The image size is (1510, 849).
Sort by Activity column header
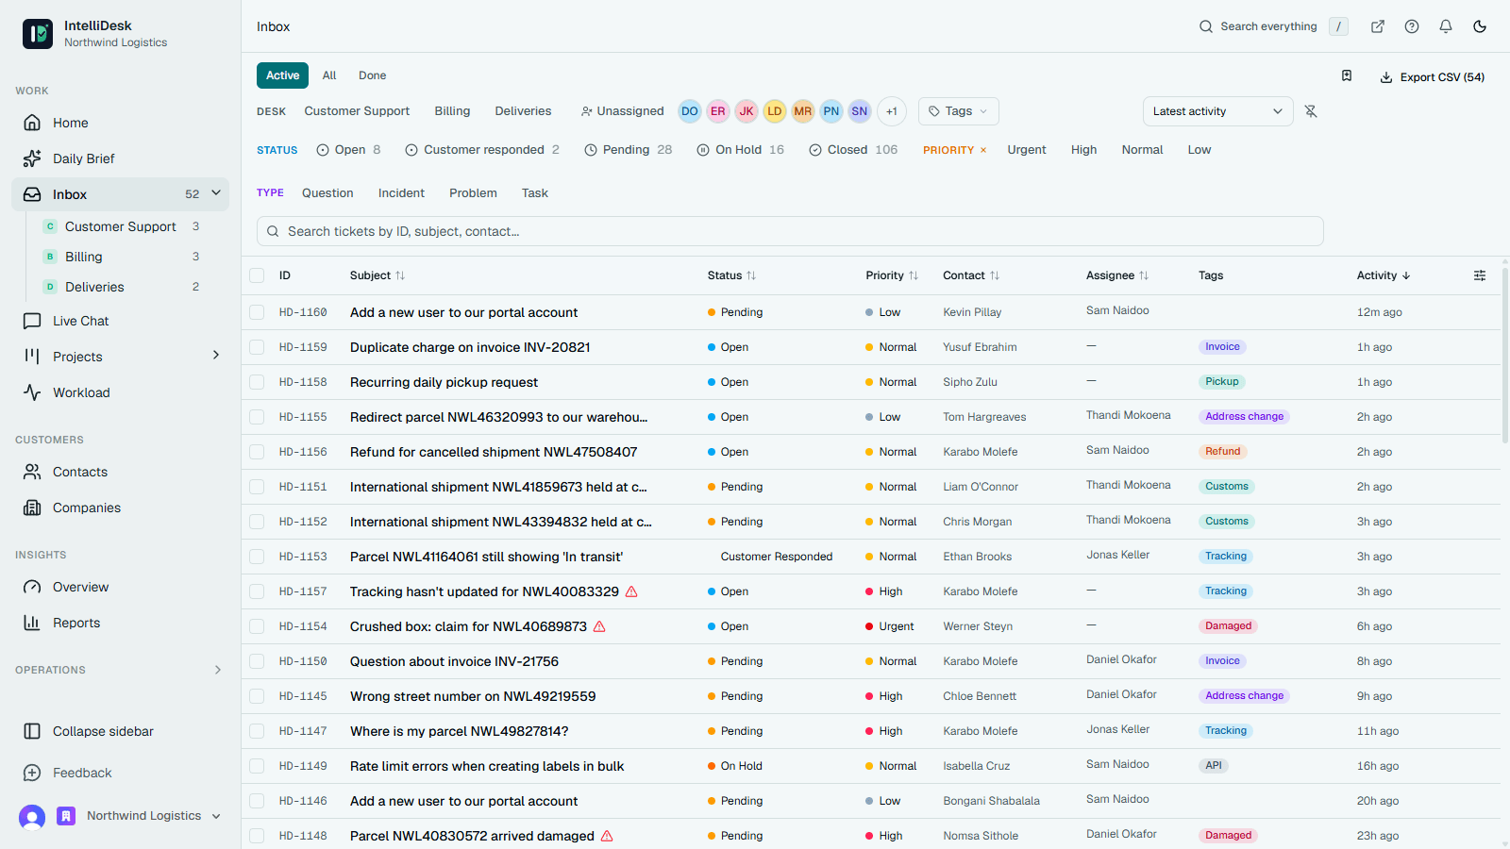coord(1384,275)
